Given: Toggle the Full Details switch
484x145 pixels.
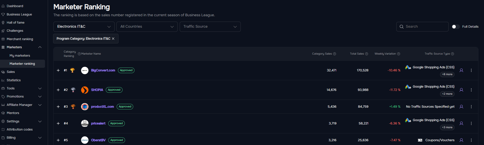Looking at the screenshot, I should click(x=456, y=27).
